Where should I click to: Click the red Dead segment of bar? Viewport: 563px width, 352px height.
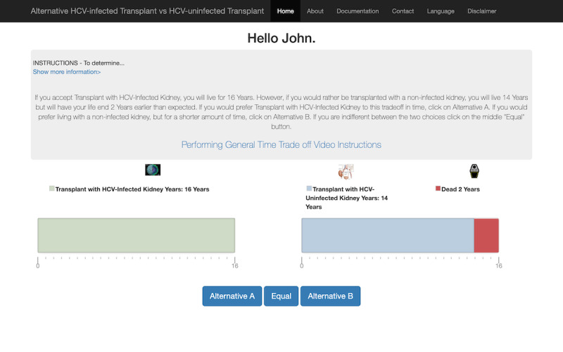point(486,235)
